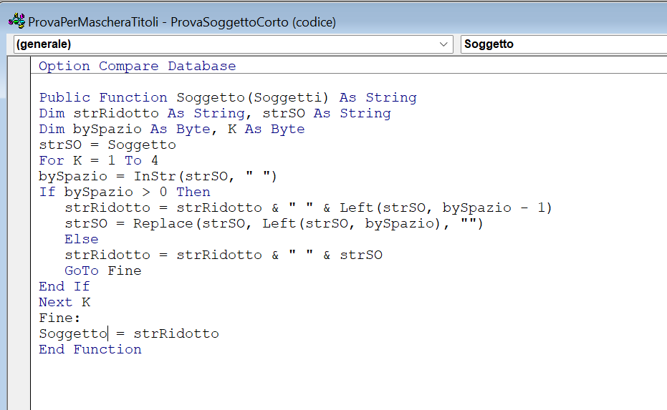667x410 pixels.
Task: Click the End Function line
Action: (90, 349)
